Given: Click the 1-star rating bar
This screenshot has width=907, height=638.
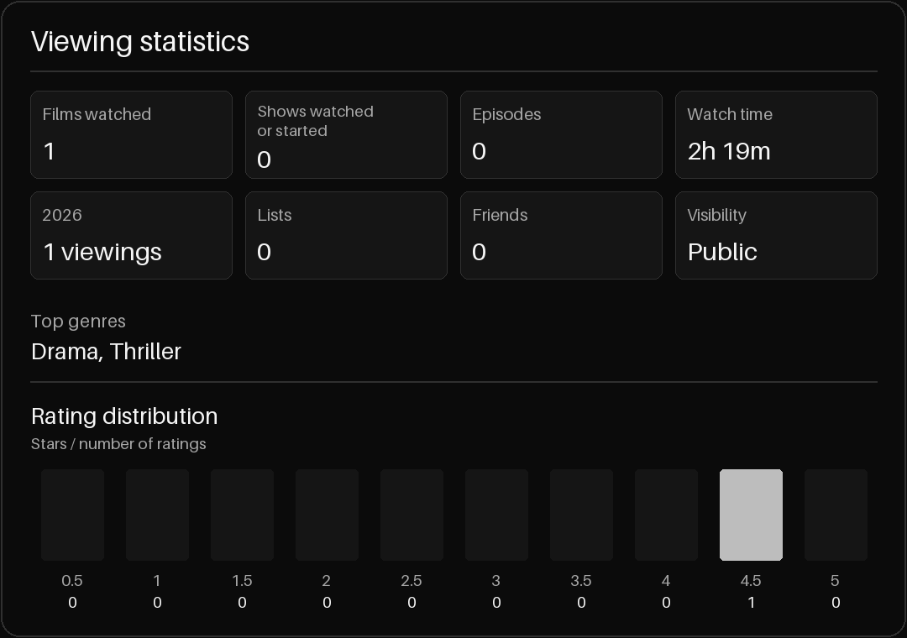Looking at the screenshot, I should coord(157,515).
